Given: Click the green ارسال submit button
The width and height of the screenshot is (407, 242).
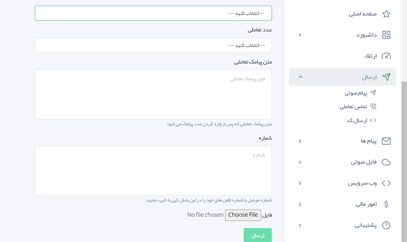Looking at the screenshot, I should [258, 235].
